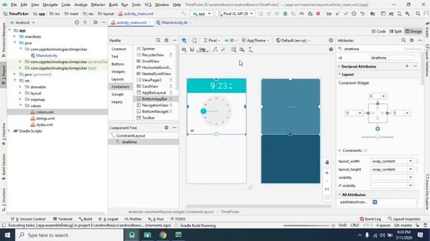Open the Project panel gear settings
The image size is (430, 241).
click(x=95, y=22)
